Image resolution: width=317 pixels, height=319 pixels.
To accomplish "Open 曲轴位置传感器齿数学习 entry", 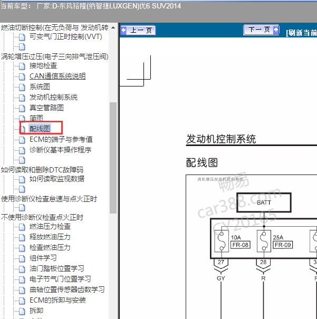I will click(x=67, y=289).
